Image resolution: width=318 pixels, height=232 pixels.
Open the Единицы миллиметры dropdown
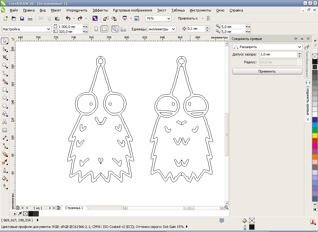(173, 29)
